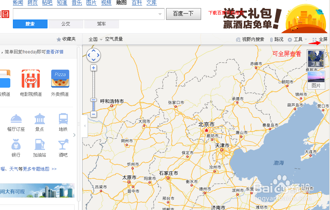Viewport: 330px width, 210px height.
Task: Select the 驾车 driving tab
Action: tap(102, 24)
